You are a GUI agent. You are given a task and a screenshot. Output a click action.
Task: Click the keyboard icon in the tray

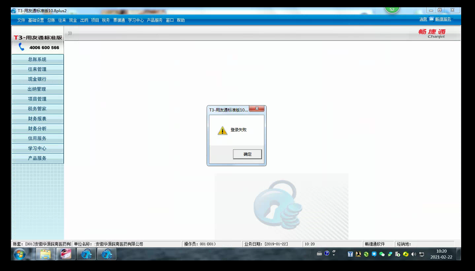tap(319, 254)
